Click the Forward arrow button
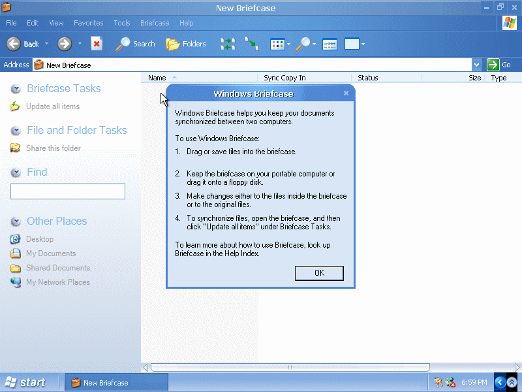The width and height of the screenshot is (522, 392). [x=65, y=44]
